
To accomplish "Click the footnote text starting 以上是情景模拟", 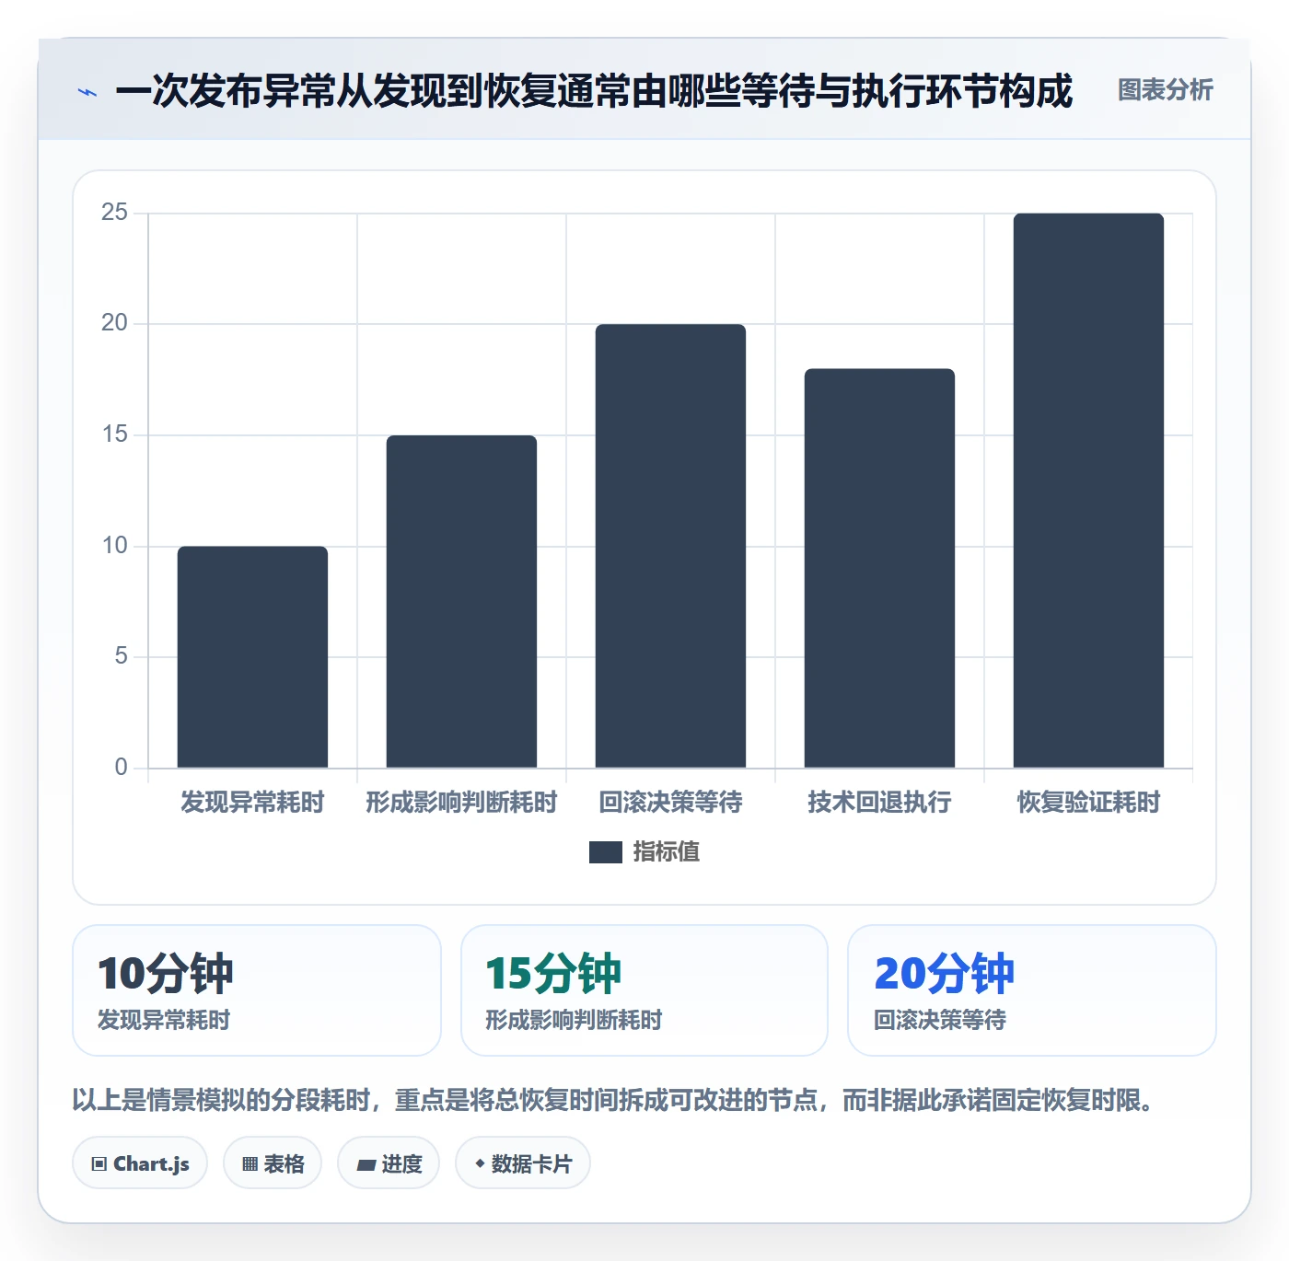I will pos(613,1100).
